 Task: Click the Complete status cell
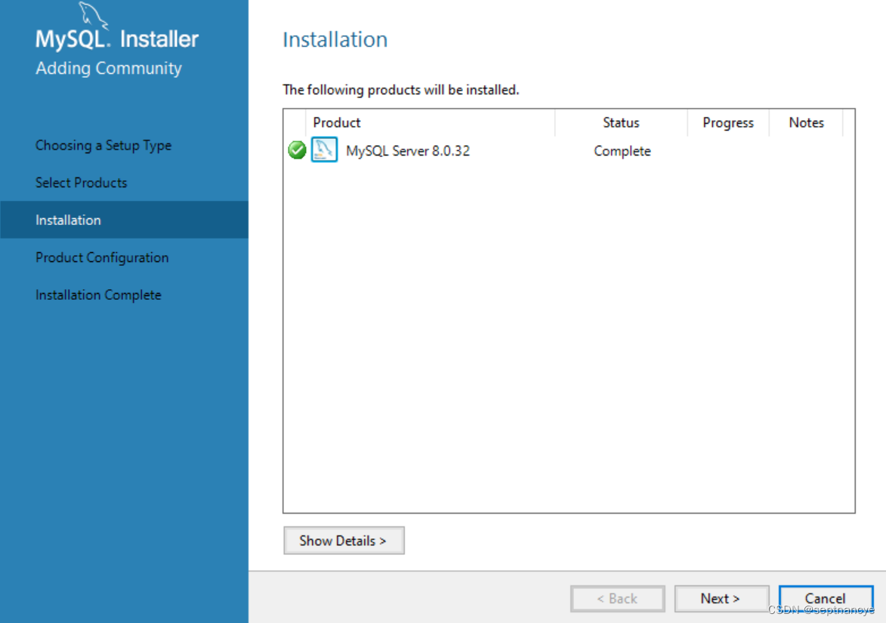[x=622, y=151]
